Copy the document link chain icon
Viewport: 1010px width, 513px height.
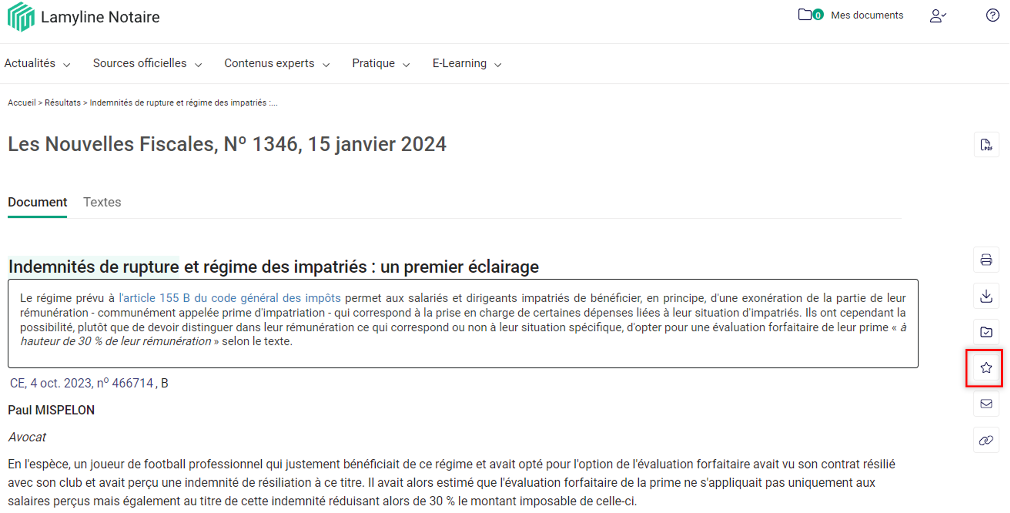(x=986, y=440)
